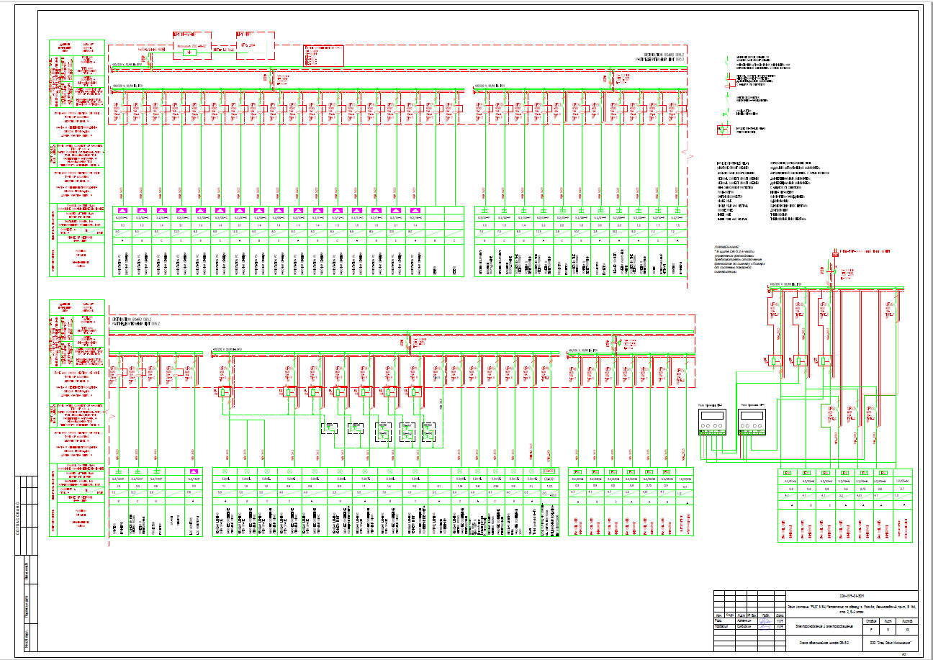Select the lone magenta triangle in the lower-left table

point(192,471)
